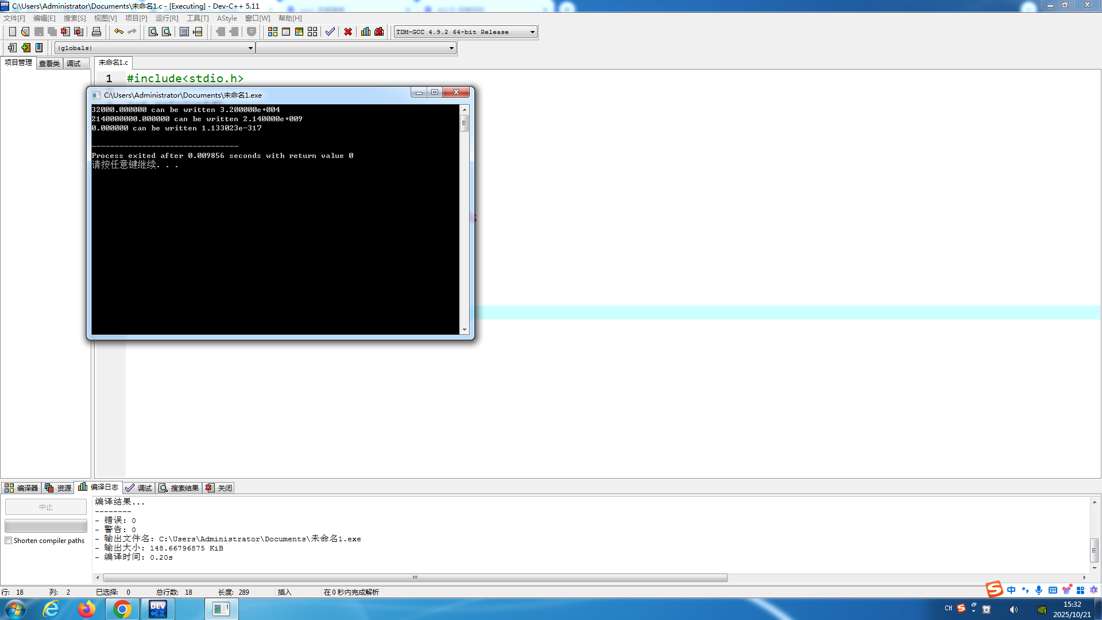Open the (globals) scope dropdown

(x=250, y=48)
